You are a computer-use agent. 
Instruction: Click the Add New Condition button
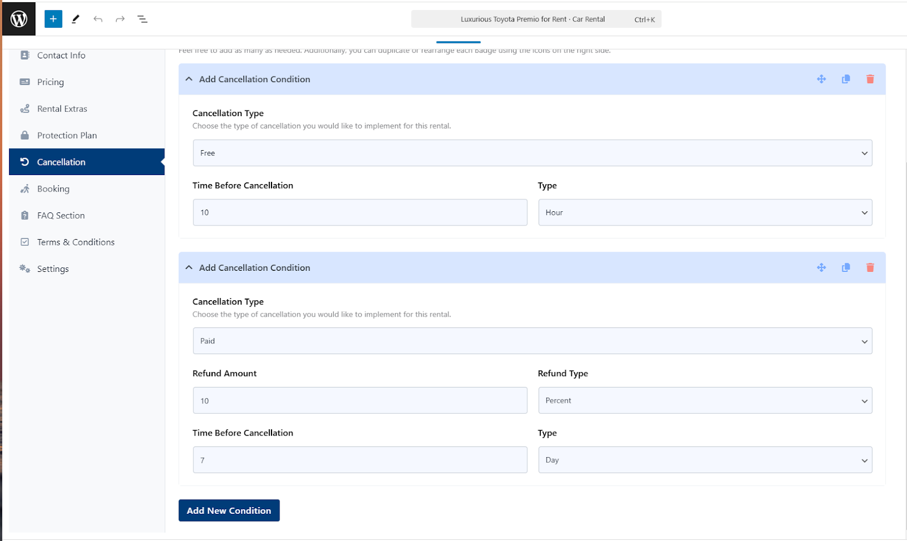229,510
